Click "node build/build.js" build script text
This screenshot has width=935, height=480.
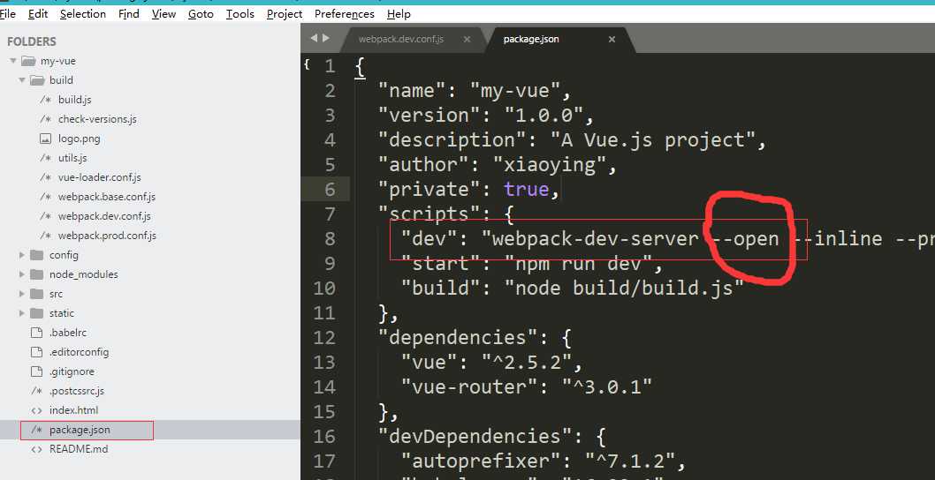[624, 289]
